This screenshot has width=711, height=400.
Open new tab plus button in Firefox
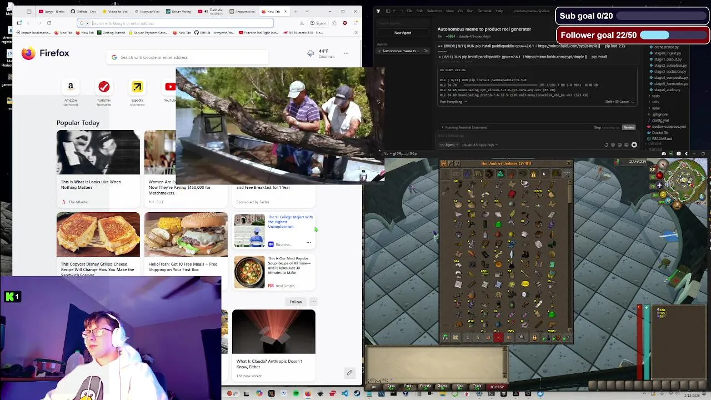click(296, 11)
